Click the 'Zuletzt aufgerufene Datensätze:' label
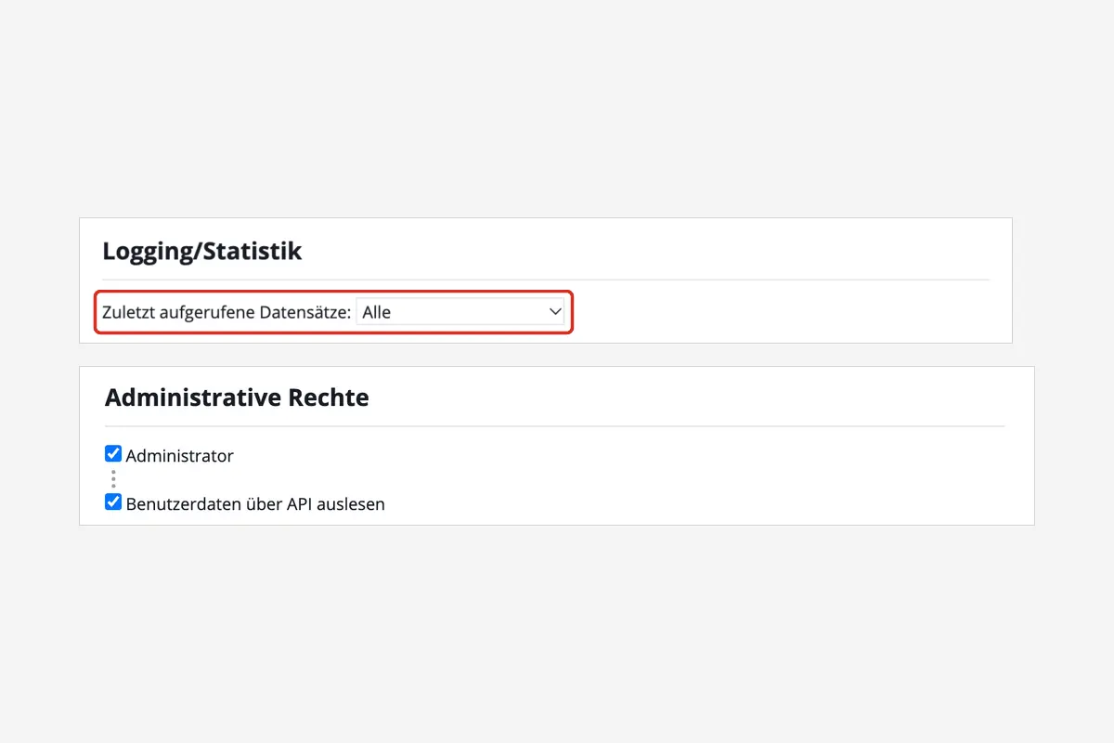 [x=227, y=313]
